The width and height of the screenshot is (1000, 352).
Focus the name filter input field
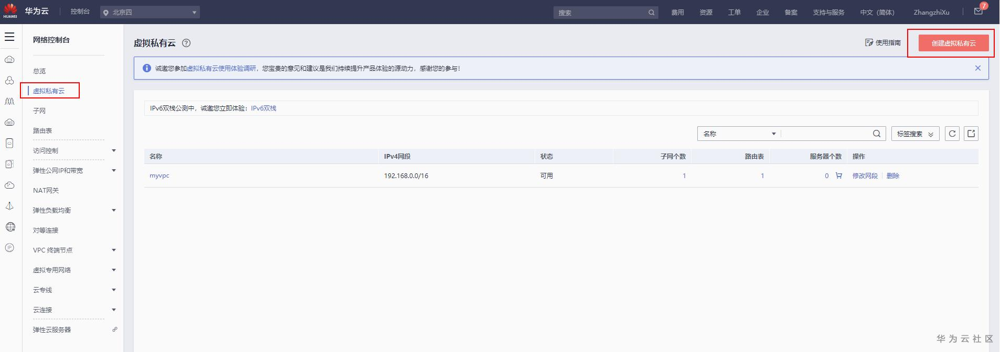(x=826, y=134)
